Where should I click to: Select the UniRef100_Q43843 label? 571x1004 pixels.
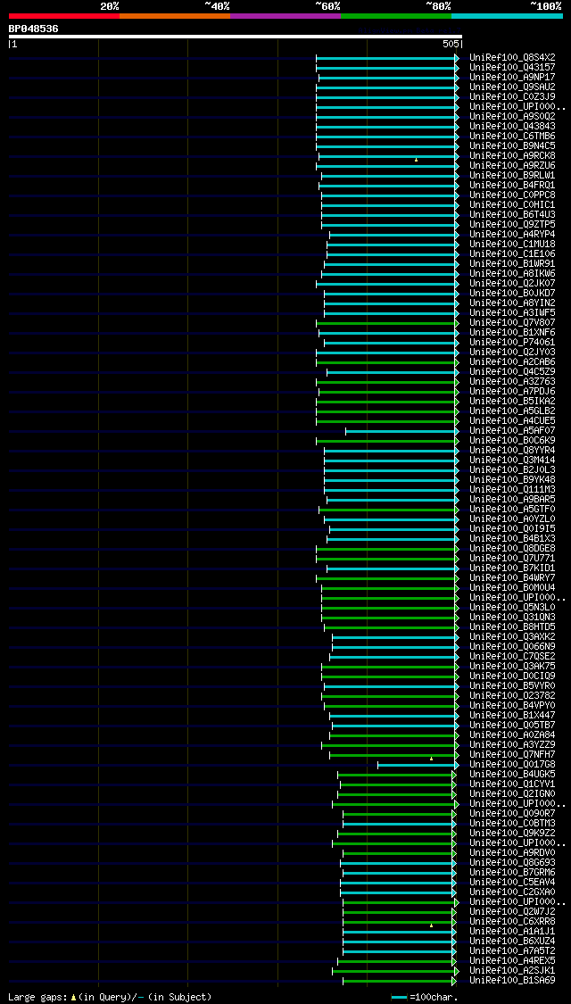(x=512, y=126)
